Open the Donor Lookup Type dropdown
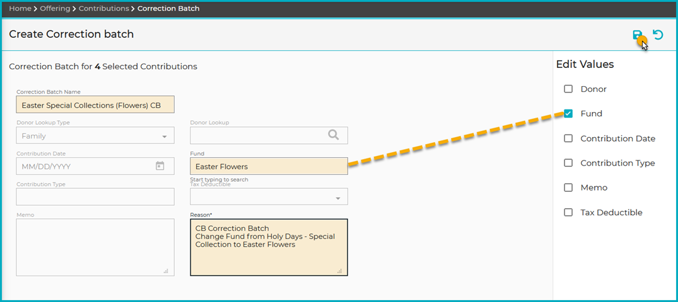Viewport: 678px width, 302px height. 95,135
